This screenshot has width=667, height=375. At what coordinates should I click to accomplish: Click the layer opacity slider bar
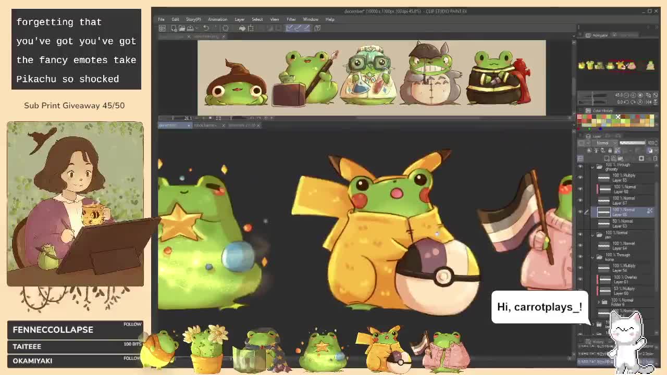coord(633,143)
